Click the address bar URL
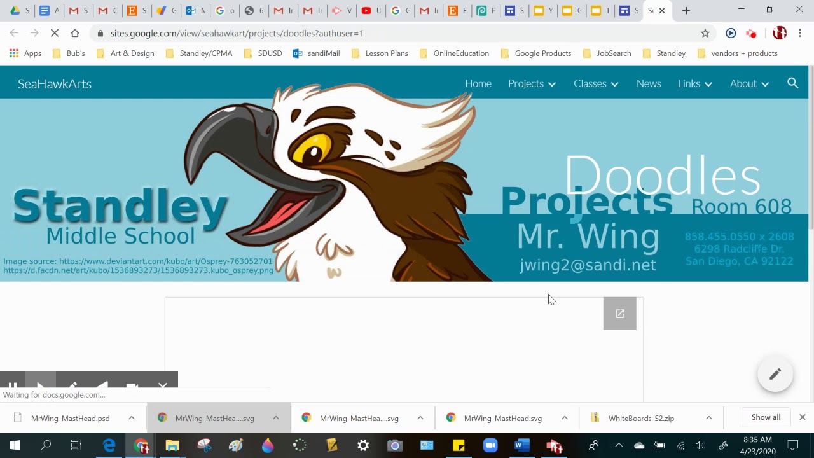Screen dimensions: 814x458 237,33
